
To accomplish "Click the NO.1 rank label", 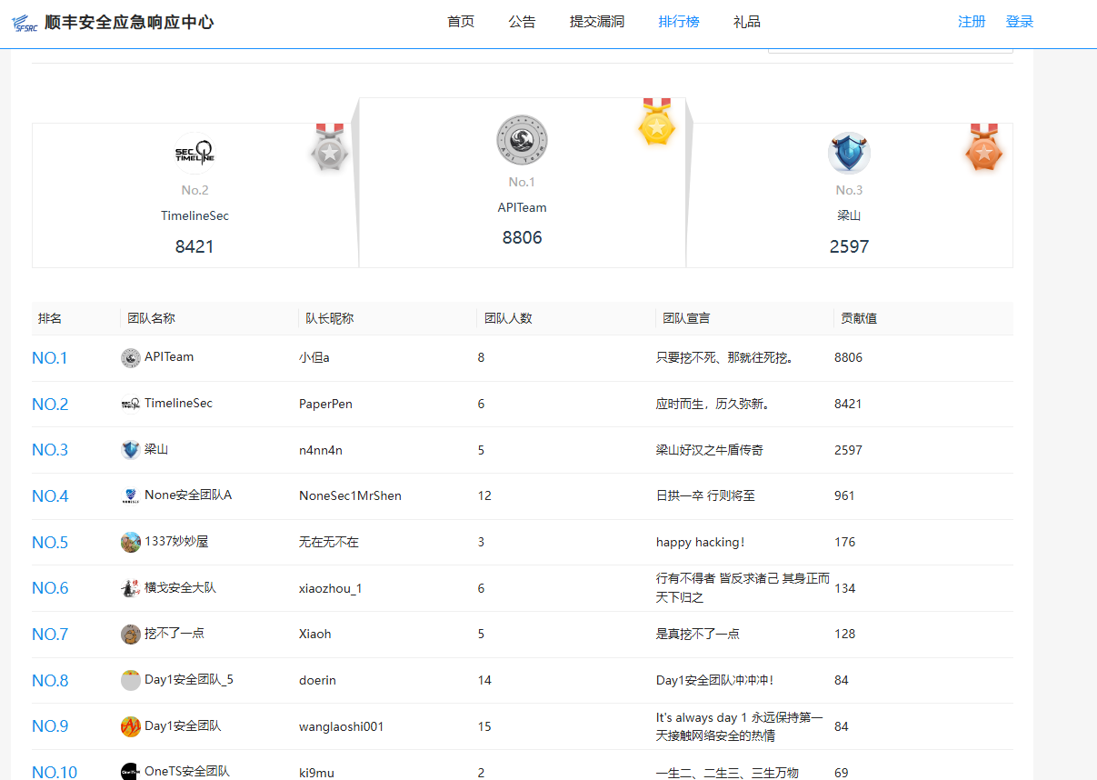I will click(x=50, y=358).
